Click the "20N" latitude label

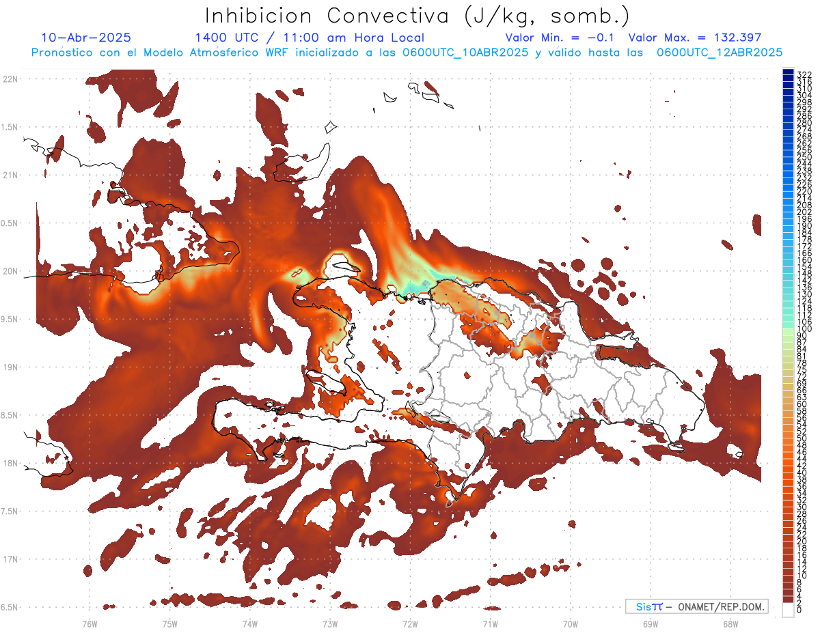(12, 271)
